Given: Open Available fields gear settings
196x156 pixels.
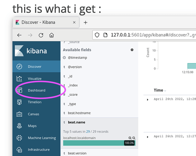Looking at the screenshot, I should [132, 50].
